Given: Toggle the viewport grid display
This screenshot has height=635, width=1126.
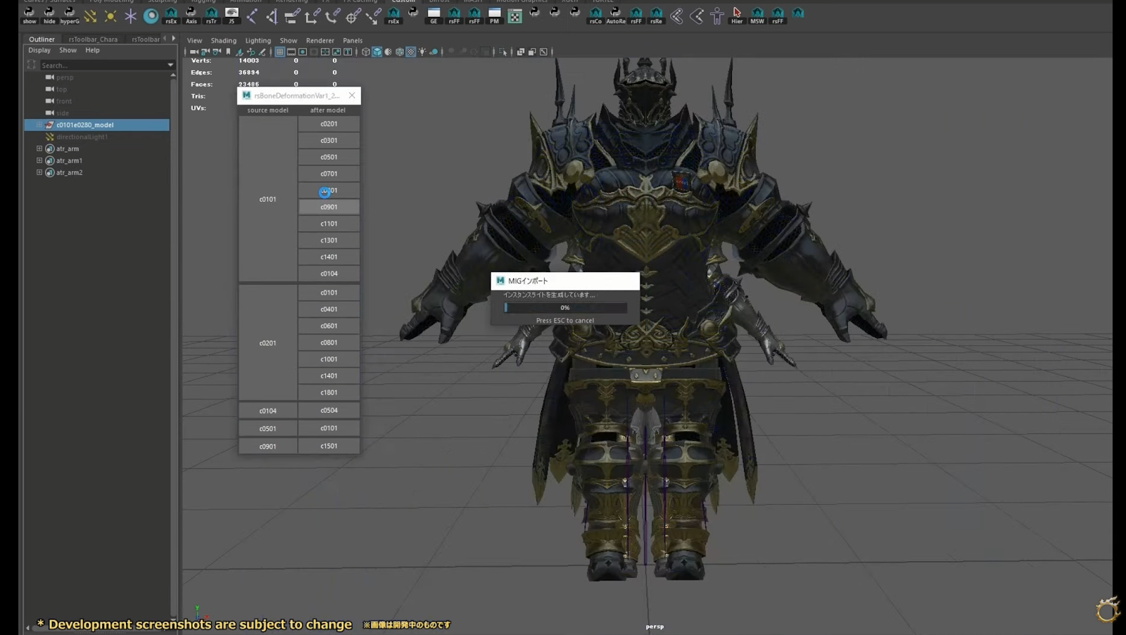Looking at the screenshot, I should [279, 52].
